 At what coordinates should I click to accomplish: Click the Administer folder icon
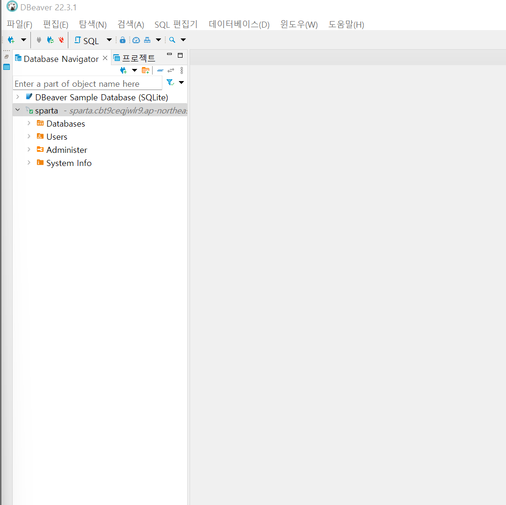[40, 149]
